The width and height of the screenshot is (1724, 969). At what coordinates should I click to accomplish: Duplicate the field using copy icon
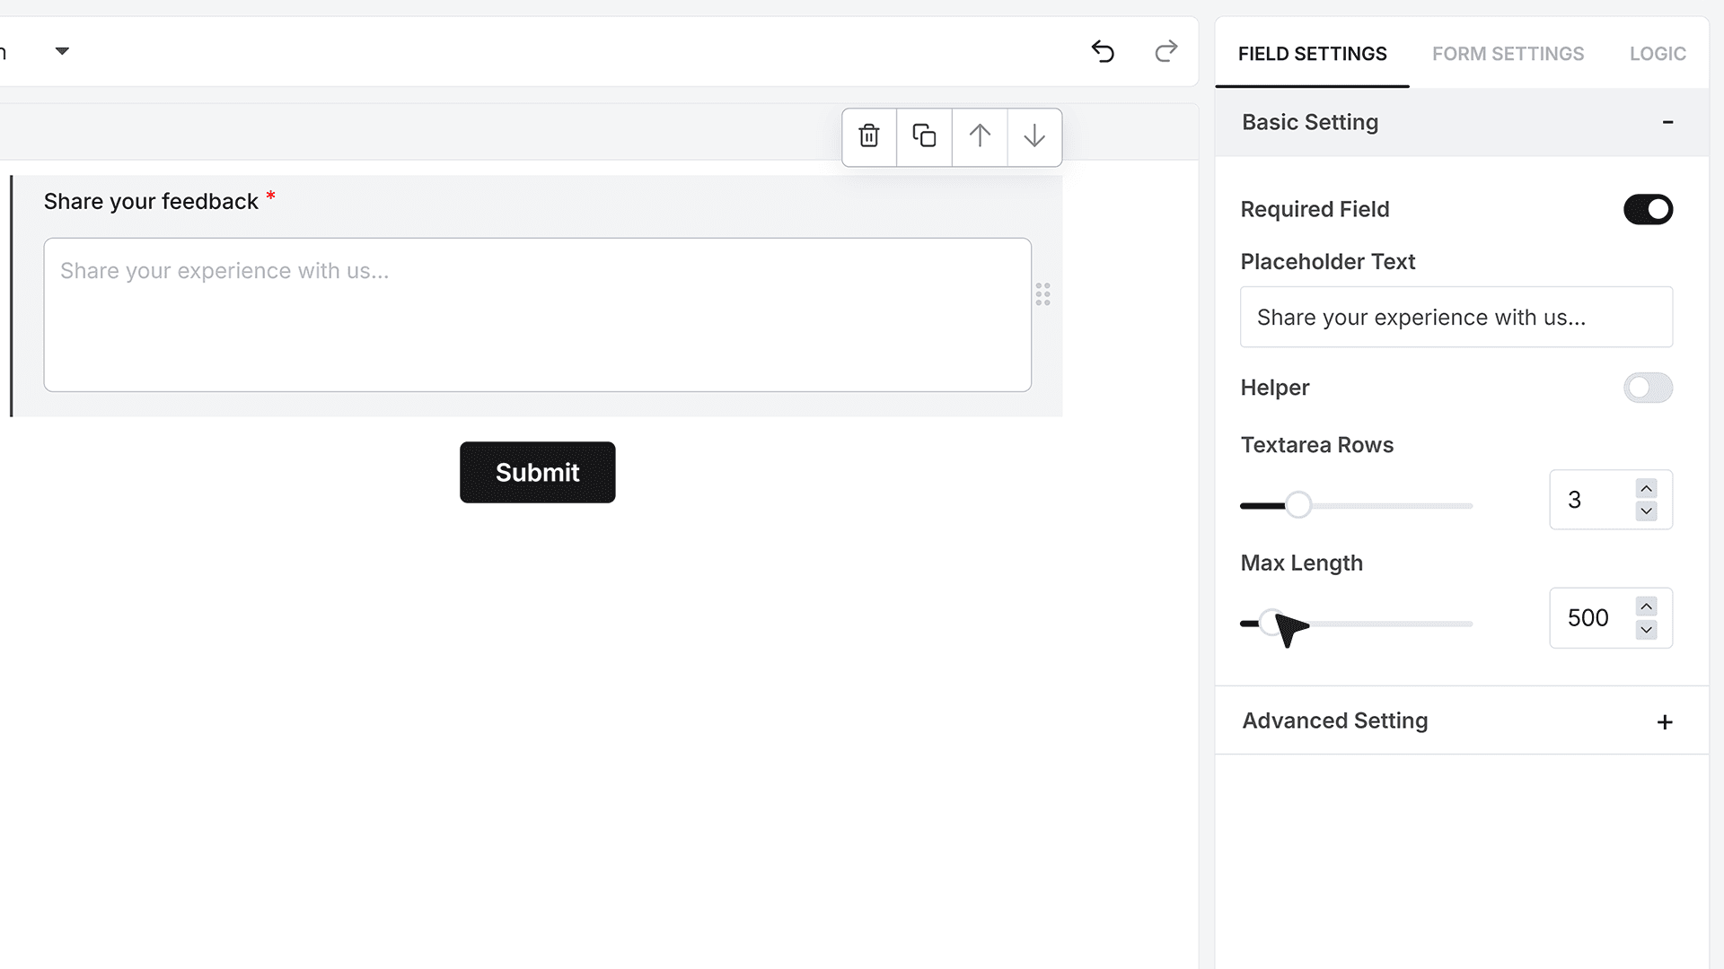[924, 136]
